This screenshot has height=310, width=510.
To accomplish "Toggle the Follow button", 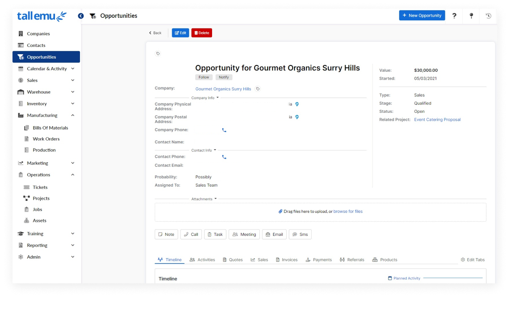I will click(204, 77).
